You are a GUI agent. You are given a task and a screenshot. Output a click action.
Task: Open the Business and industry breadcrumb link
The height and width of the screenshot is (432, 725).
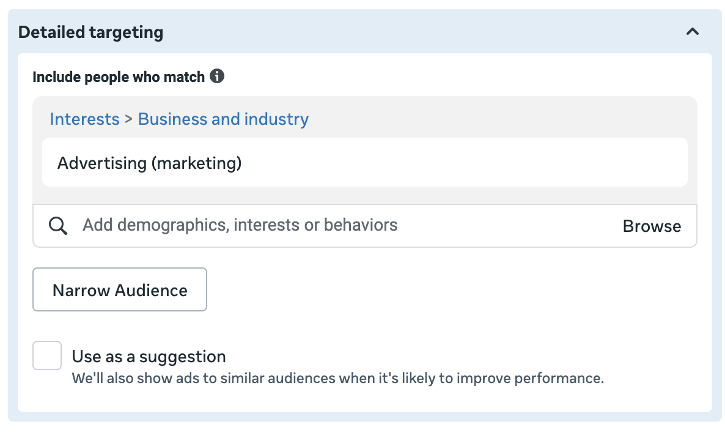click(223, 119)
